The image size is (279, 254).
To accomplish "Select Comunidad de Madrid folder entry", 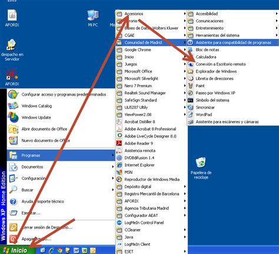I will (151, 42).
